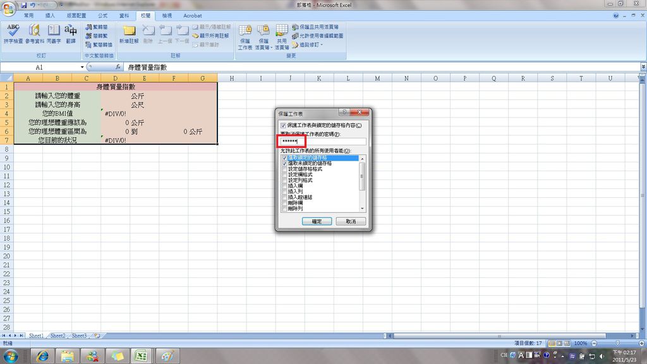
Task: Expand the Name Box dropdown
Action: click(x=82, y=67)
